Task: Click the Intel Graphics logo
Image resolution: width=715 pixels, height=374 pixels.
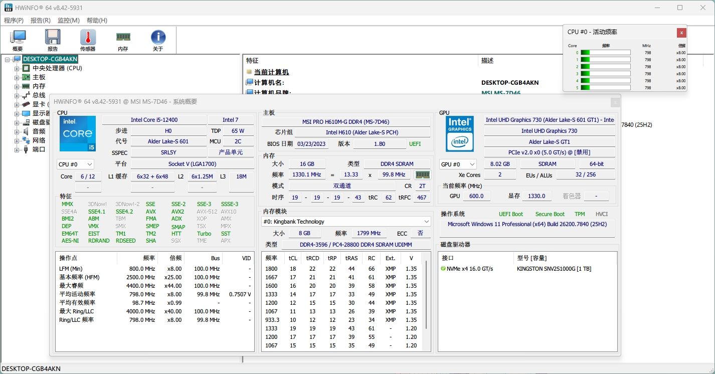Action: 460,134
